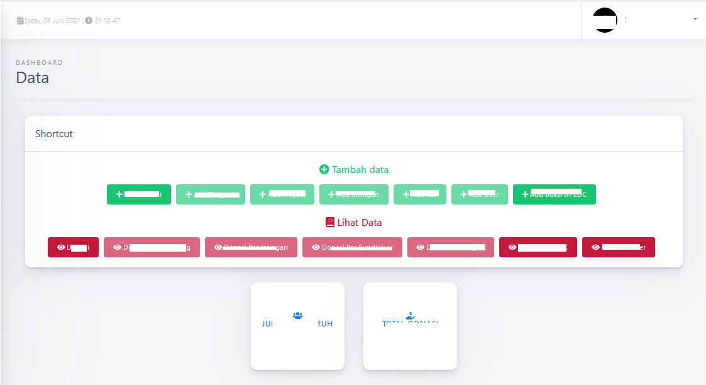This screenshot has width=706, height=385.
Task: Click the red book icon by Lihat Data
Action: click(330, 222)
